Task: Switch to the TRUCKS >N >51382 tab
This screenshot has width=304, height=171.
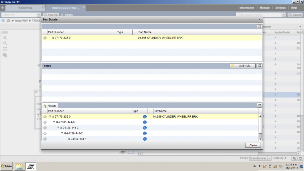Action: (66, 8)
